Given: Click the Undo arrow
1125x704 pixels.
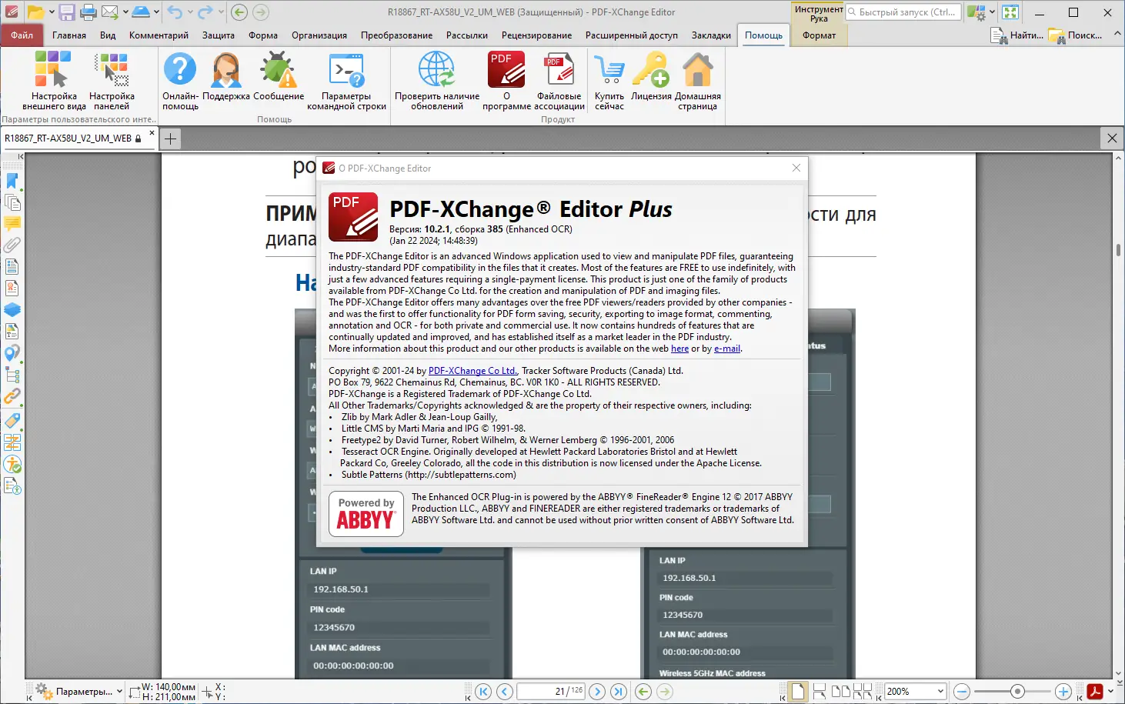Looking at the screenshot, I should (x=175, y=12).
